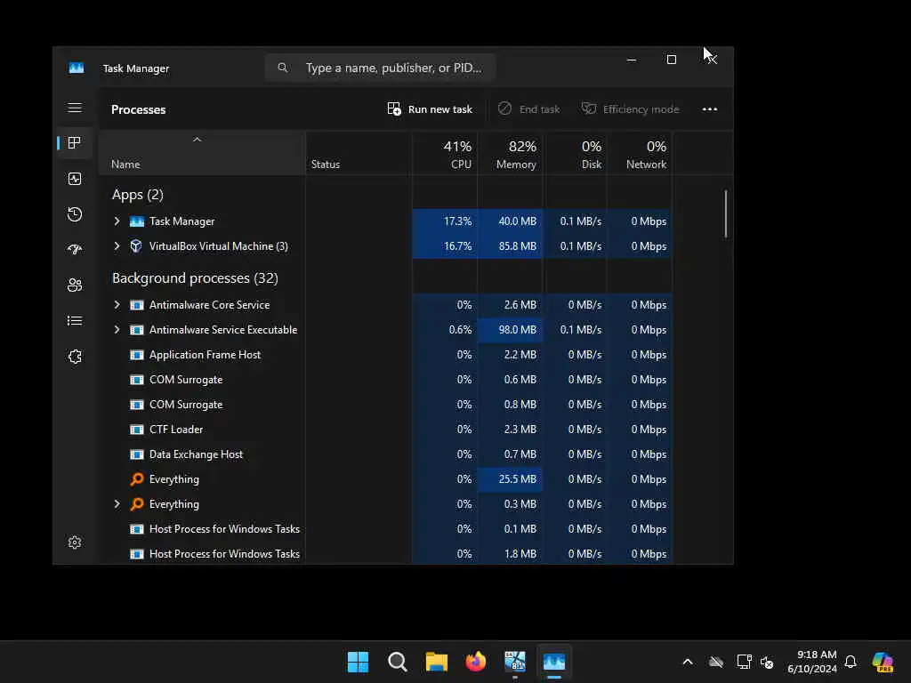This screenshot has height=683, width=911.
Task: Open the notification bell in system tray
Action: click(851, 662)
